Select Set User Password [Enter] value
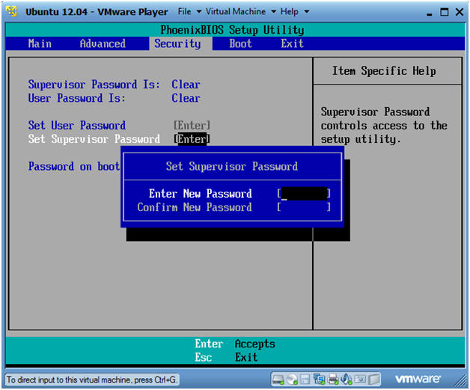470x390 pixels. click(192, 125)
